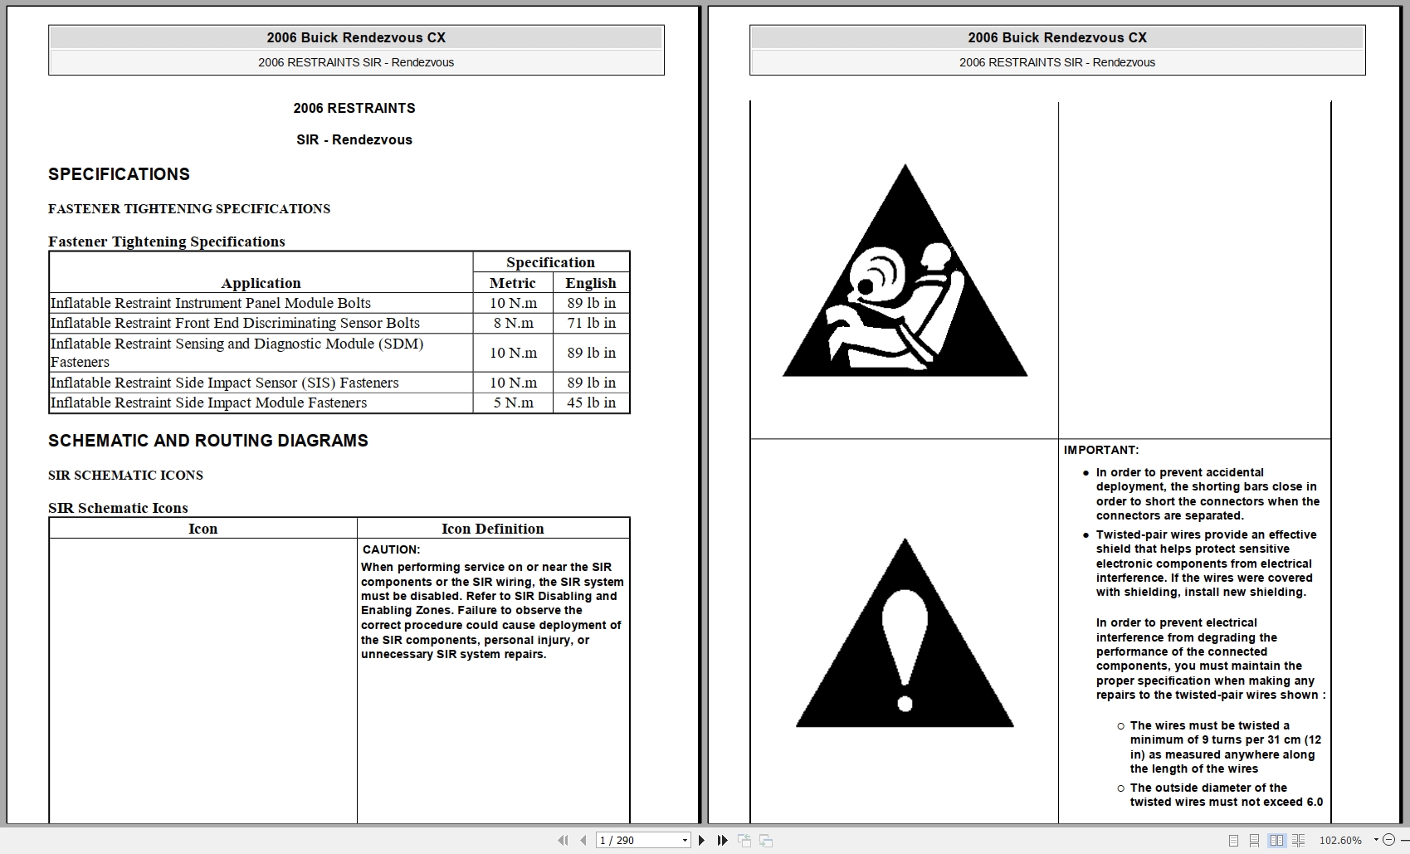Click the 5 N.m metric value
The width and height of the screenshot is (1410, 854).
point(514,403)
